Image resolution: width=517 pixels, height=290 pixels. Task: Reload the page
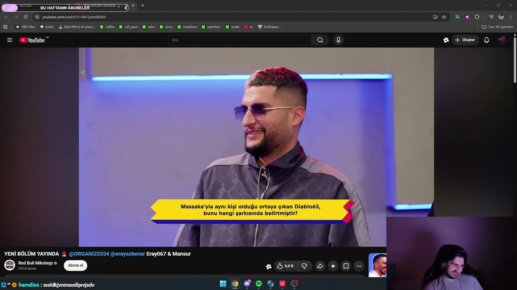click(25, 17)
